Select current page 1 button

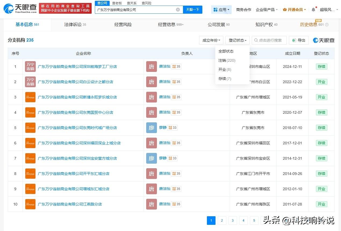point(211,221)
